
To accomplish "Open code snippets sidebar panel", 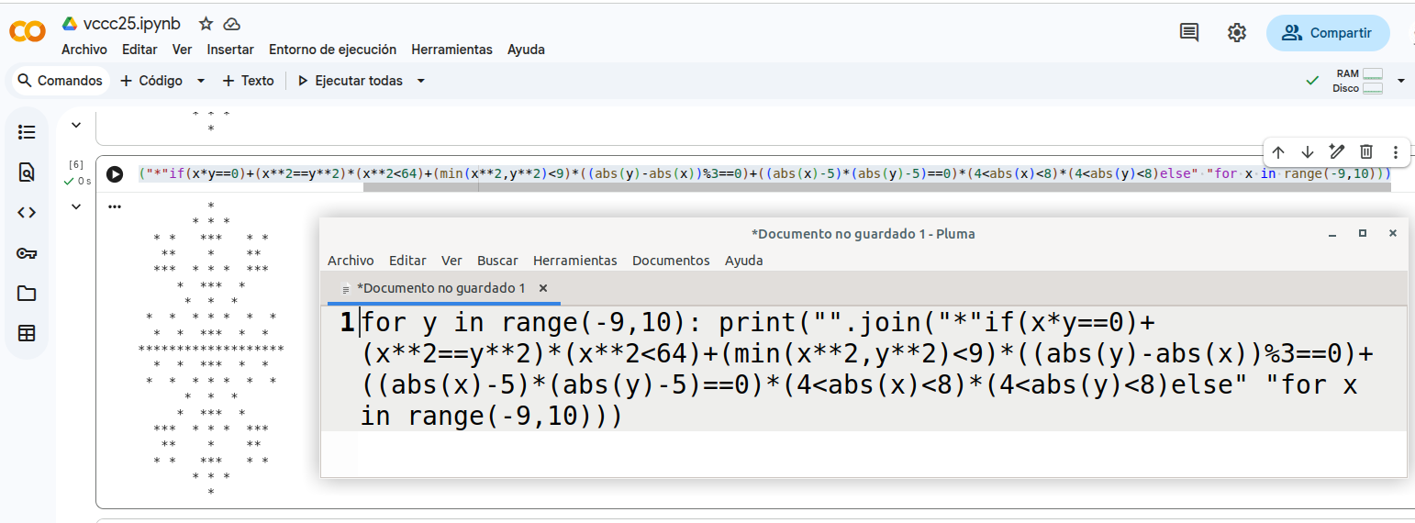I will point(27,213).
